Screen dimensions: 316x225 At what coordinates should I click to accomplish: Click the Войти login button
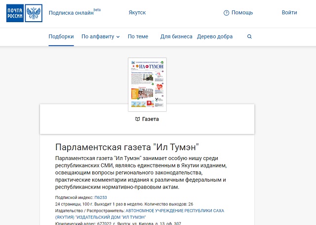[x=289, y=12]
